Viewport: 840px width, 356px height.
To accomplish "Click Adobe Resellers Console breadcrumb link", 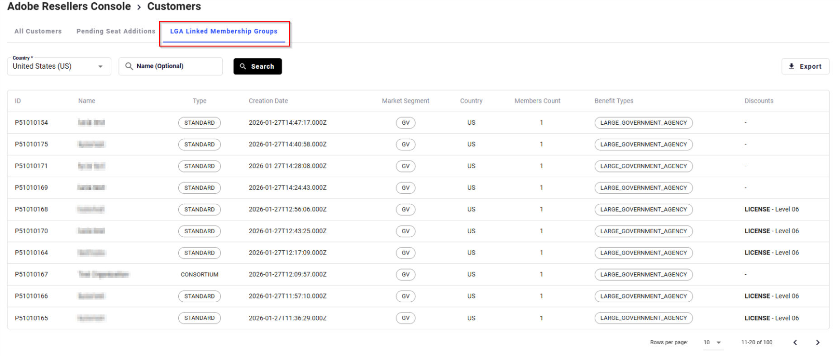I will coord(69,7).
